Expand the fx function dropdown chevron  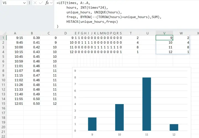[x=51, y=3]
